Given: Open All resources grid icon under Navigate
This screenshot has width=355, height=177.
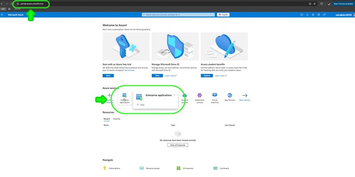Looking at the screenshot, I should click(178, 168).
